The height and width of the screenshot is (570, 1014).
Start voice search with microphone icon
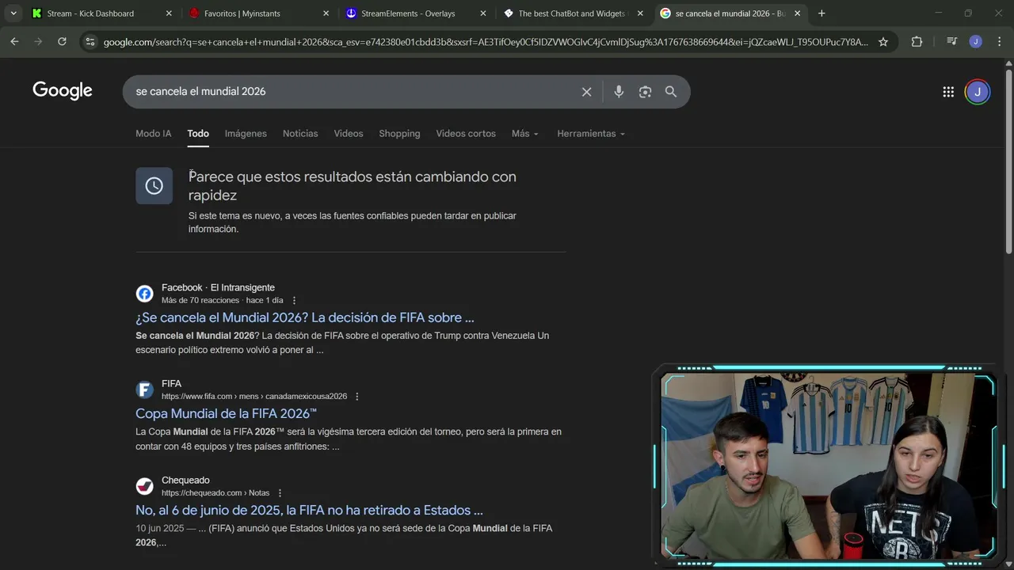(619, 92)
